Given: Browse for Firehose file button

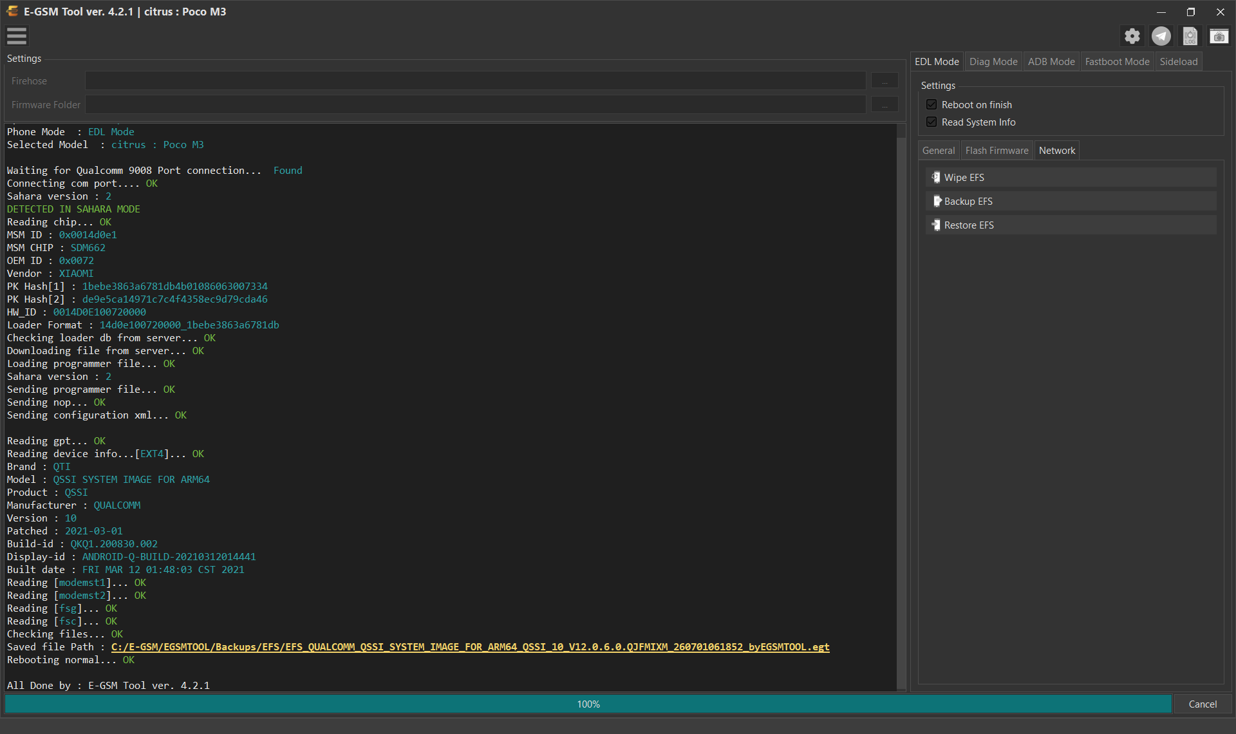Looking at the screenshot, I should (885, 81).
